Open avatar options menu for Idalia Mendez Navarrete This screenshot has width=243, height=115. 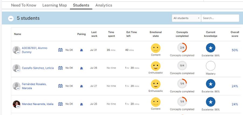(x=18, y=107)
